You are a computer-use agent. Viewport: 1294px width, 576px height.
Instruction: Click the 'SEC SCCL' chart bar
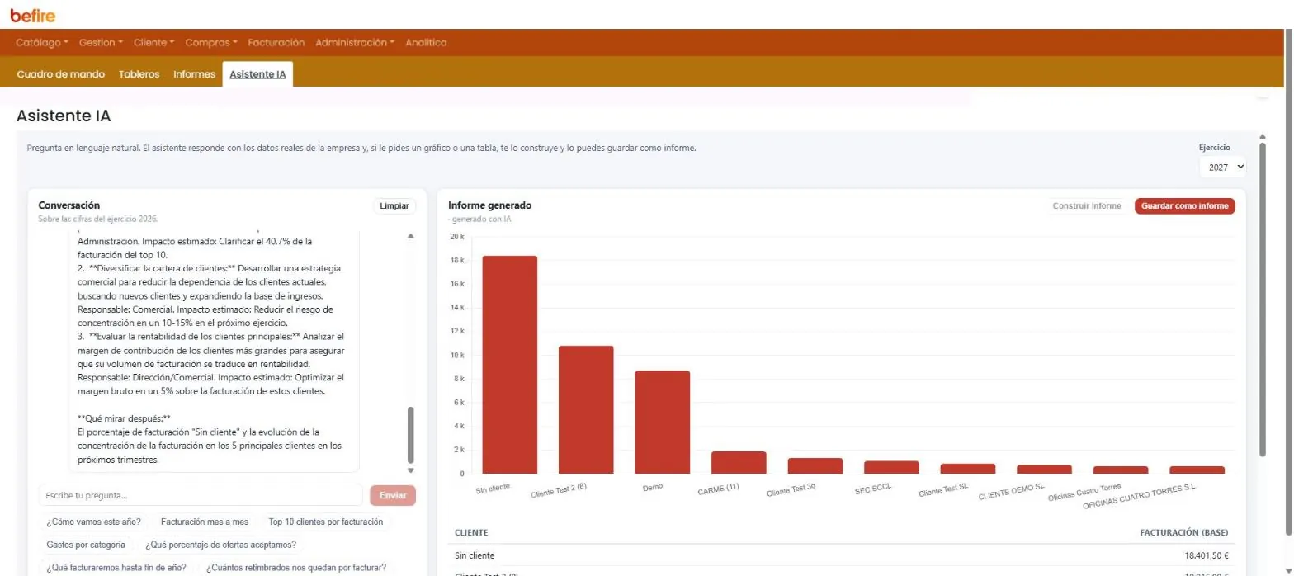891,467
